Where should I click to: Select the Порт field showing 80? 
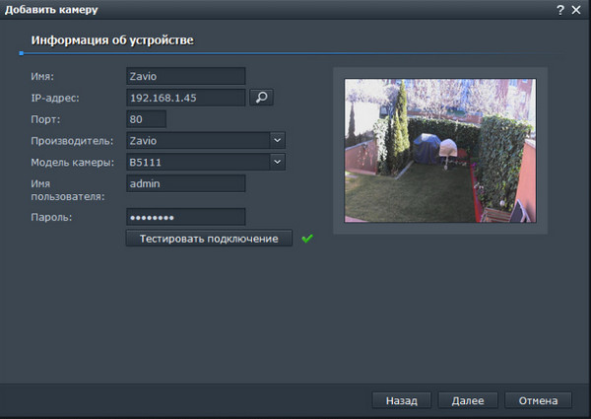click(146, 119)
